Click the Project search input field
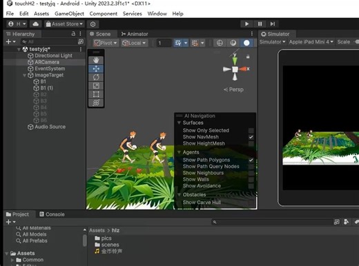This screenshot has height=266, width=359. coord(272,222)
